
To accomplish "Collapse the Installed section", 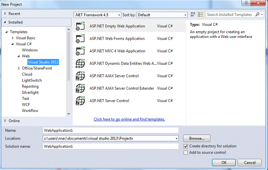I will click(5, 22).
